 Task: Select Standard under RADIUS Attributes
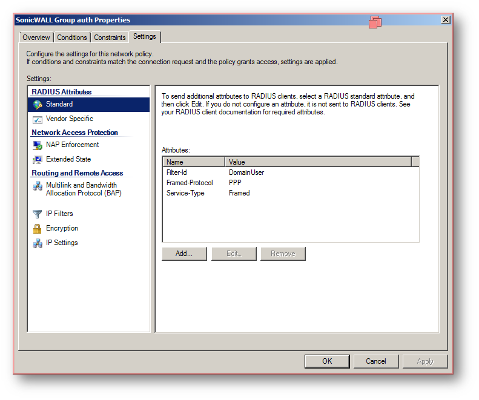pyautogui.click(x=88, y=105)
